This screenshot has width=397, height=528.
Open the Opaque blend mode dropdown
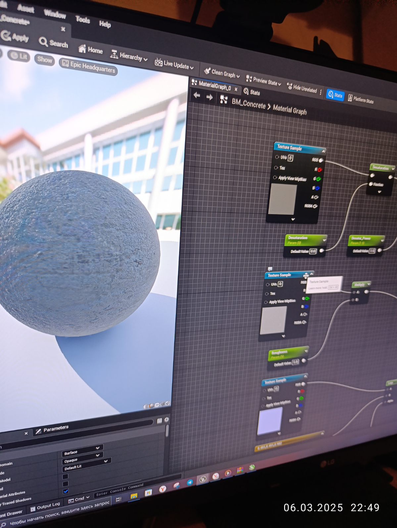[82, 458]
